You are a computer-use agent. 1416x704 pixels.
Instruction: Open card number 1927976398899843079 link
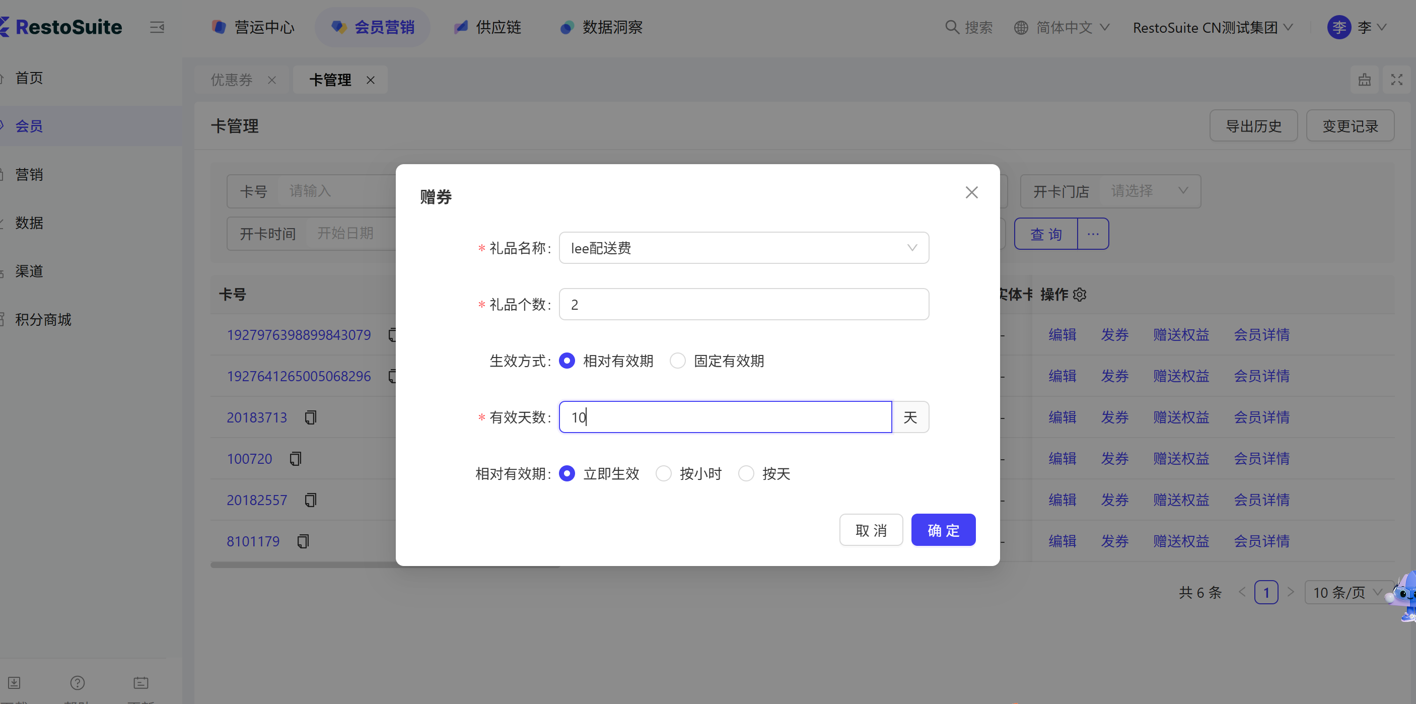coord(299,335)
